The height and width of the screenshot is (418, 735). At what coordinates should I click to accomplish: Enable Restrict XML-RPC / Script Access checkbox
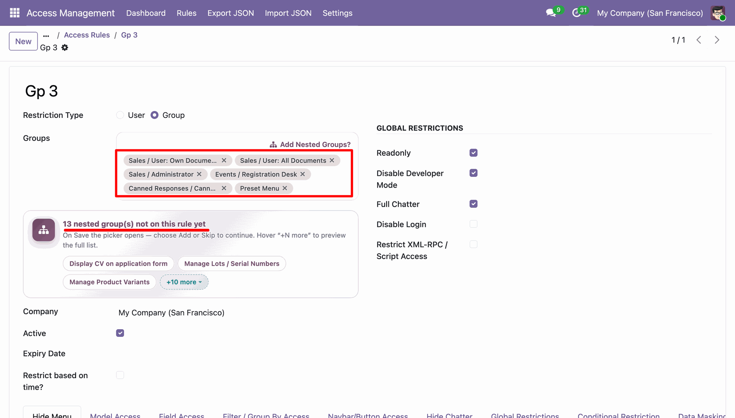(474, 245)
